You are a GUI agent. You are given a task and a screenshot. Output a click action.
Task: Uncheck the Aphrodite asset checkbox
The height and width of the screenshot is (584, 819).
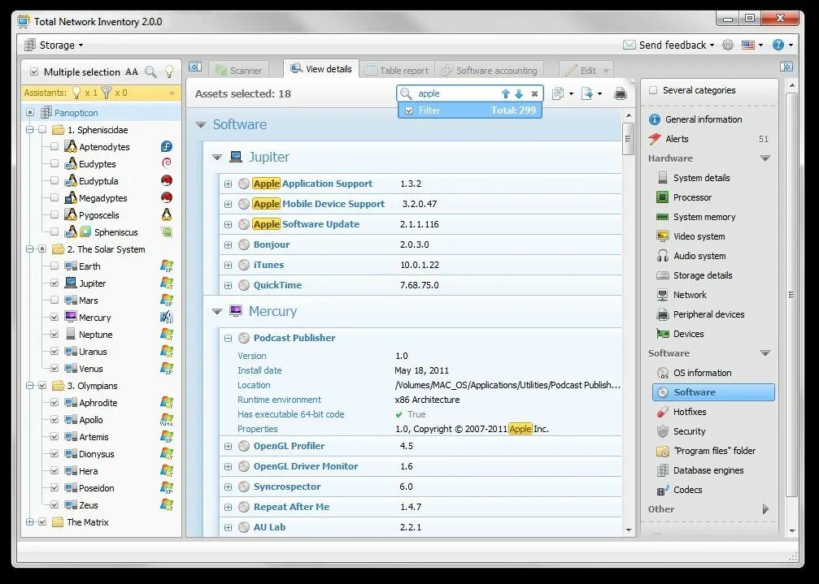click(x=54, y=403)
